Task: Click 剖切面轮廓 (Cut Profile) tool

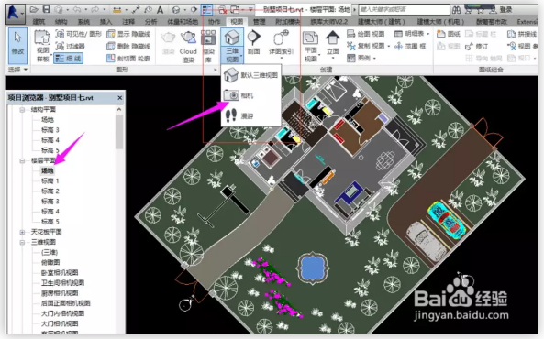Action: click(x=128, y=58)
